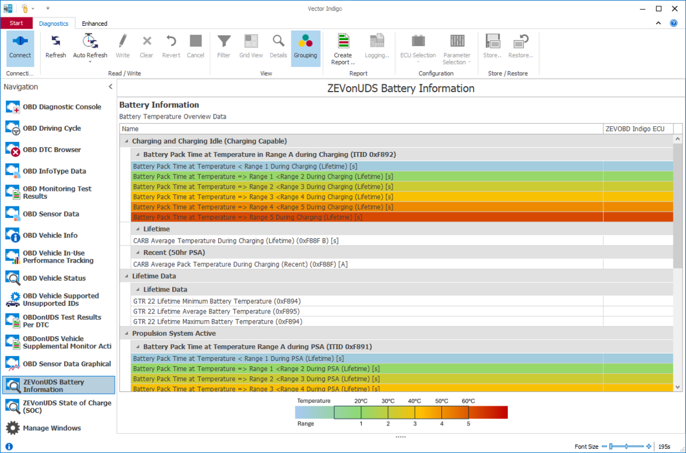Click the Auto Refresh clock icon
This screenshot has width=686, height=453.
click(90, 41)
